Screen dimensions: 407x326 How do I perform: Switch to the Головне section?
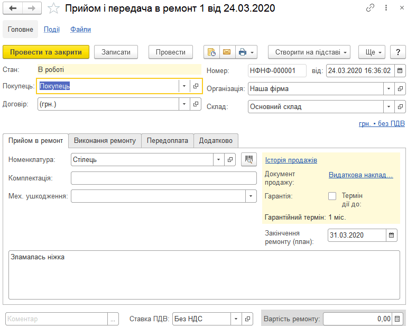tap(20, 29)
